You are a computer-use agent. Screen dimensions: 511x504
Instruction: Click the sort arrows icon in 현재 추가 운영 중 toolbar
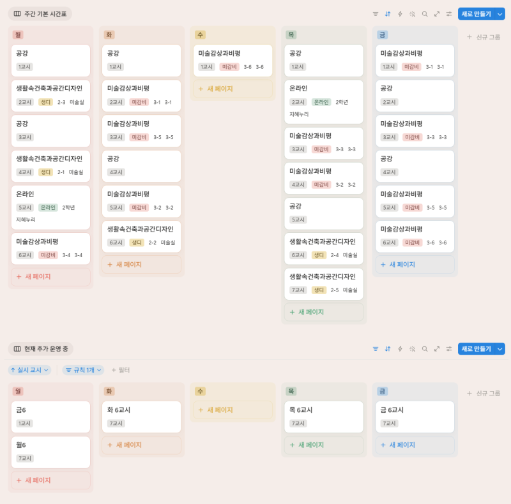pos(388,349)
